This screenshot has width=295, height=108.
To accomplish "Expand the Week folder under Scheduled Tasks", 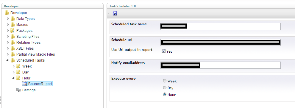I will coord(14,66).
